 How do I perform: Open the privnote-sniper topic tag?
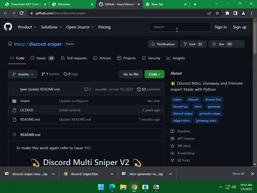tap(210, 114)
